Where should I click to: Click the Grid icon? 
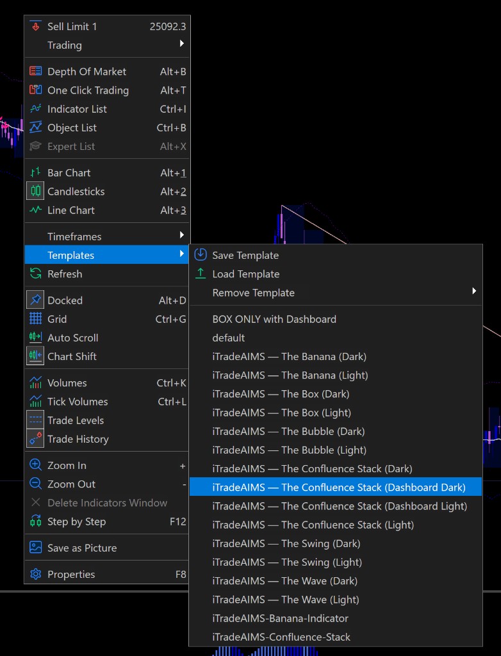(x=36, y=319)
